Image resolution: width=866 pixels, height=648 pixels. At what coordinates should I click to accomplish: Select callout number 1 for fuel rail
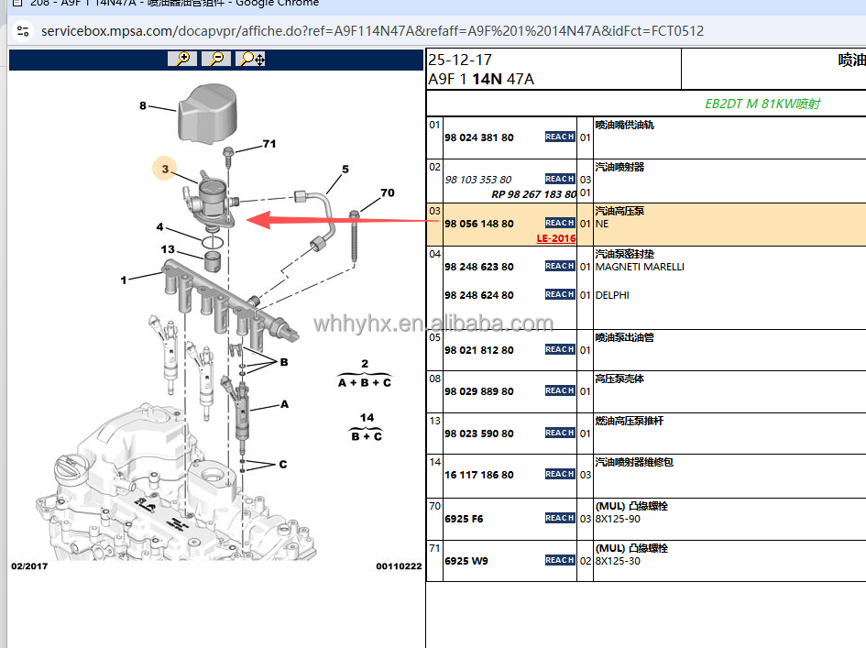click(x=123, y=280)
